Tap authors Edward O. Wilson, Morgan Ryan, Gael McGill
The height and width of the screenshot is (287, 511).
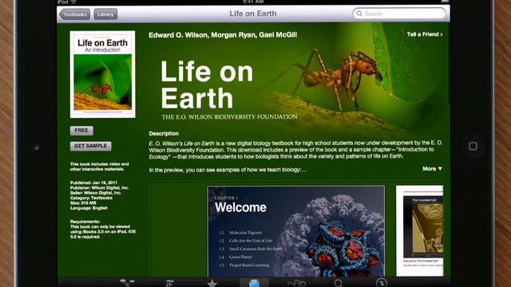click(x=223, y=35)
